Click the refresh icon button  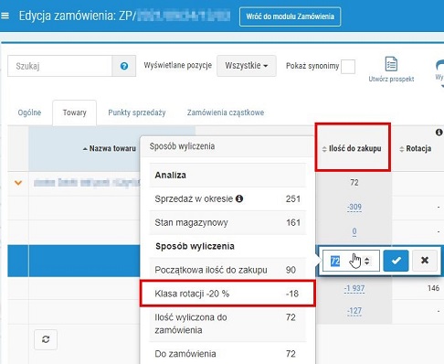(46, 339)
